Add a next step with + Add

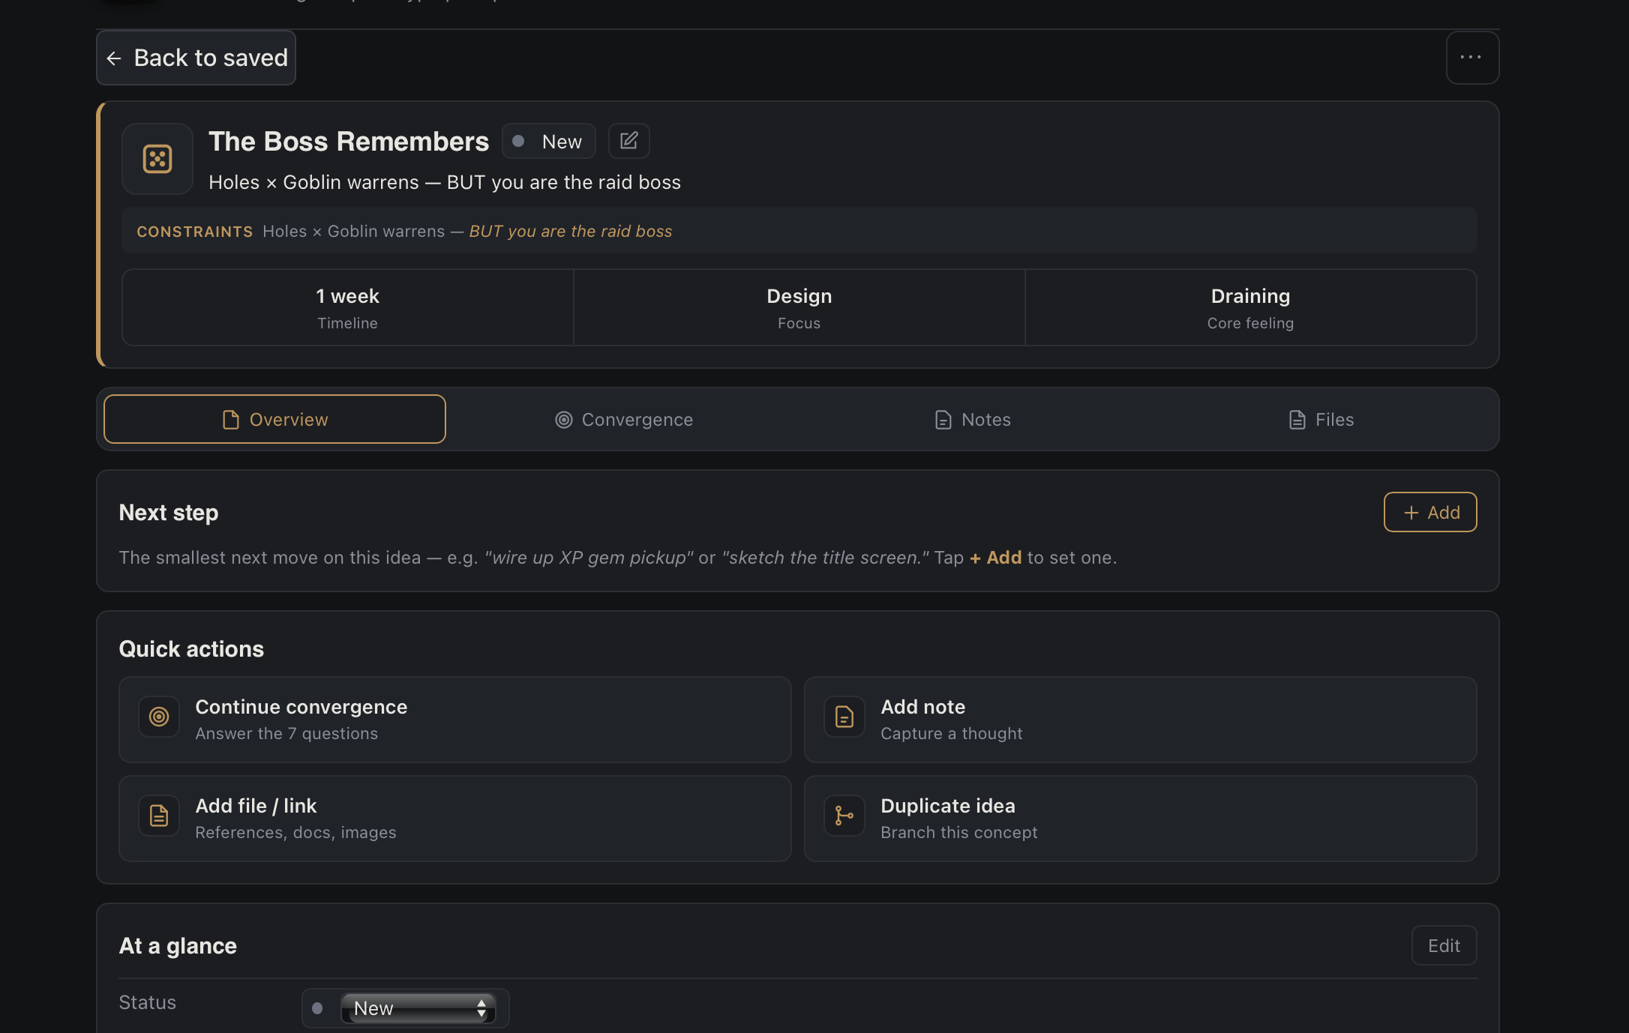coord(1429,512)
